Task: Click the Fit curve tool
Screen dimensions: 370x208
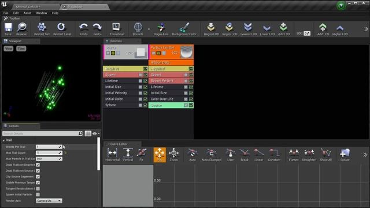Action: [141, 155]
